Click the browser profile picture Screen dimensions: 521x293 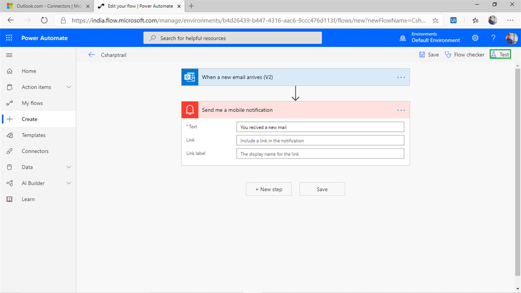coord(493,20)
